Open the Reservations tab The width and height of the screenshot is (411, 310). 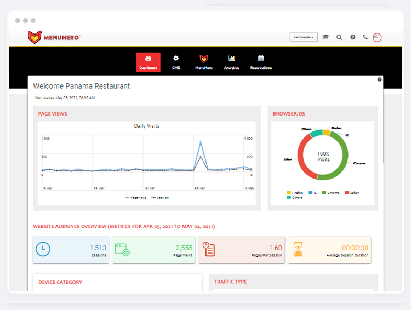261,62
